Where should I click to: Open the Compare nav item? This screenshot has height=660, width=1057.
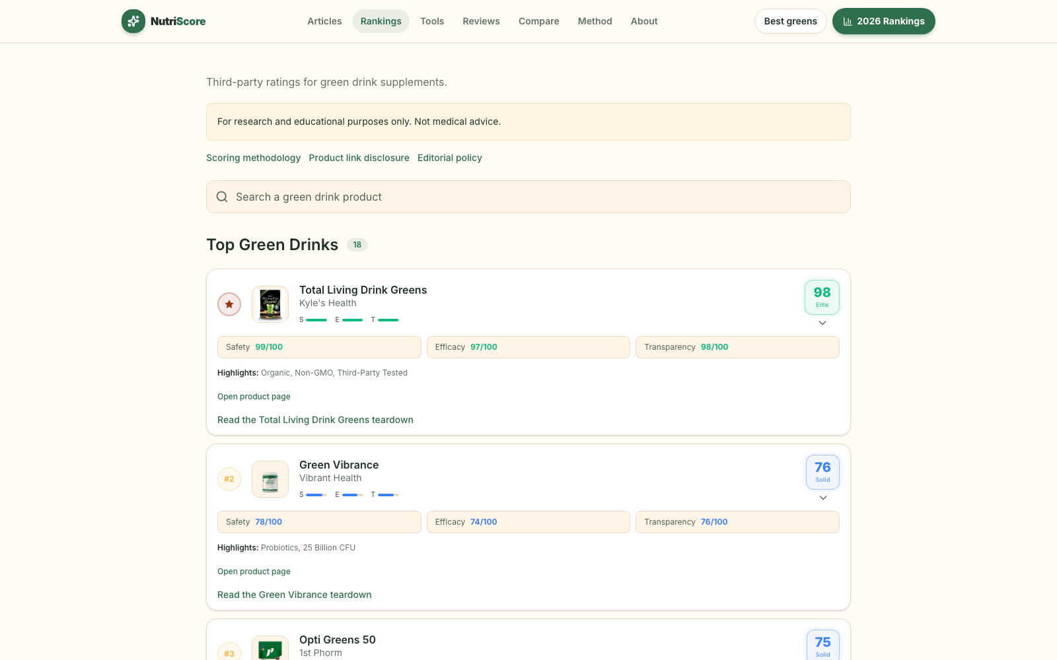pos(539,21)
